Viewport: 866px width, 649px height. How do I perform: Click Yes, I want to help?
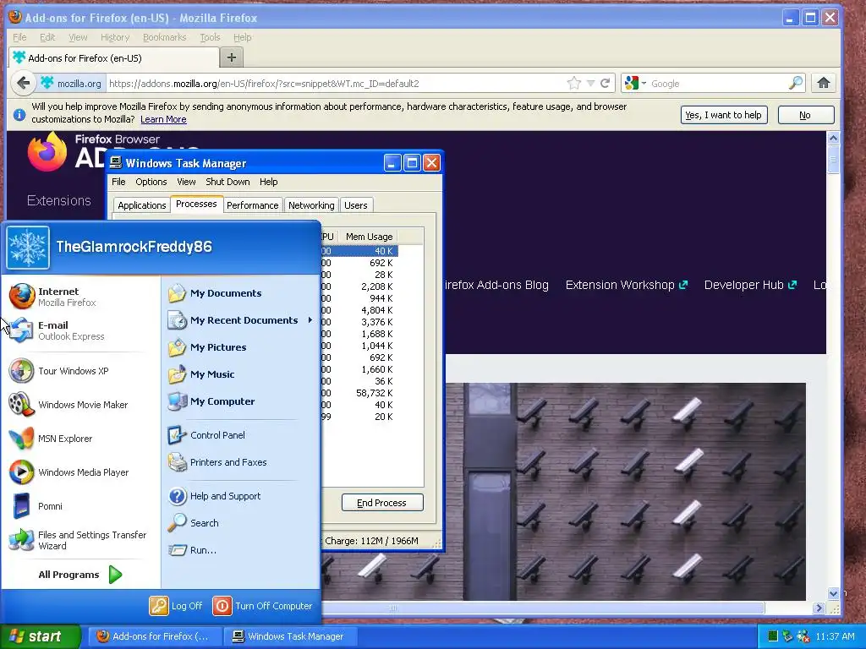[724, 115]
